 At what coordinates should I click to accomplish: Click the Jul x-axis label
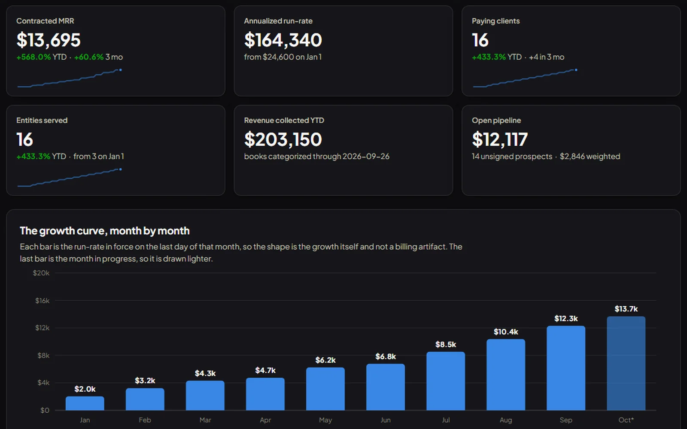[446, 420]
